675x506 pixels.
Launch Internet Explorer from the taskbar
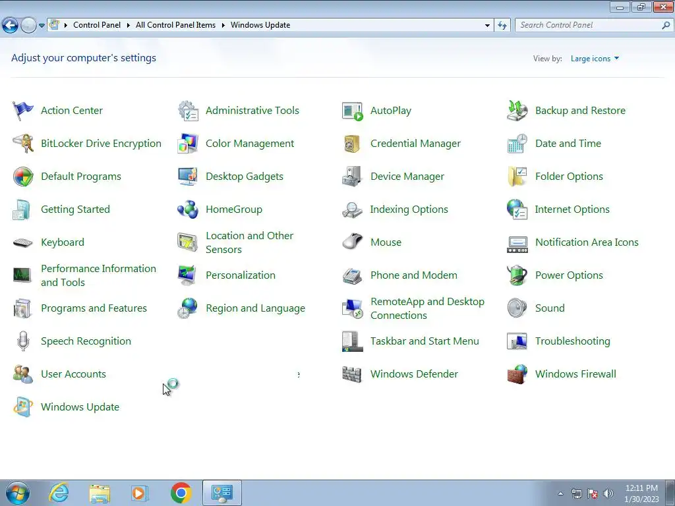[59, 493]
